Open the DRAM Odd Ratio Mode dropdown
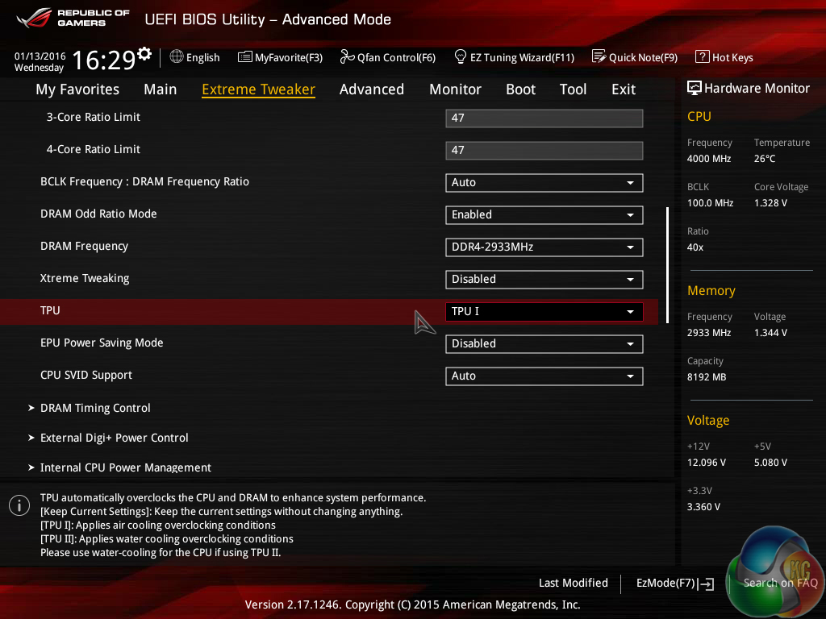826x619 pixels. pyautogui.click(x=544, y=214)
